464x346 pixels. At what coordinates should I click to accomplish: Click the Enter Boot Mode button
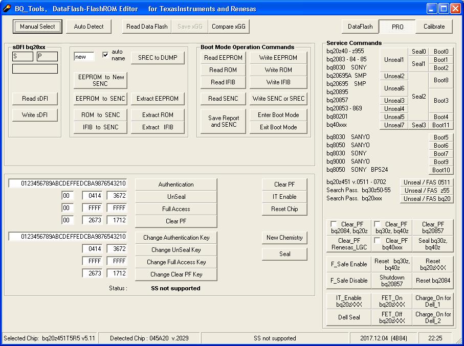(x=278, y=115)
